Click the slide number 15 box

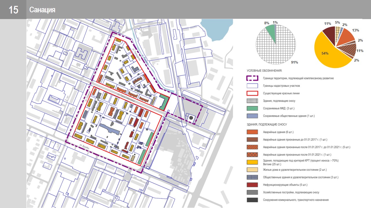click(13, 10)
